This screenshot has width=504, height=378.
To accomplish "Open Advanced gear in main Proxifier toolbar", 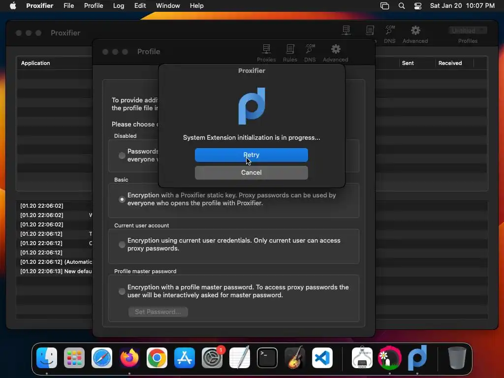I will 415,34.
